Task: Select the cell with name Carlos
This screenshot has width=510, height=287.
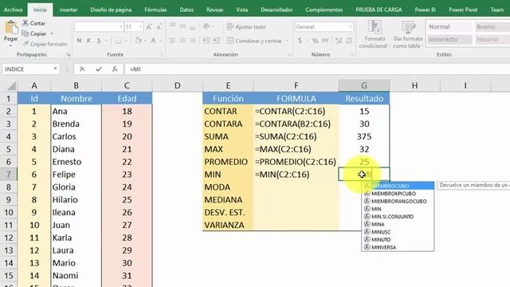Action: tap(76, 136)
